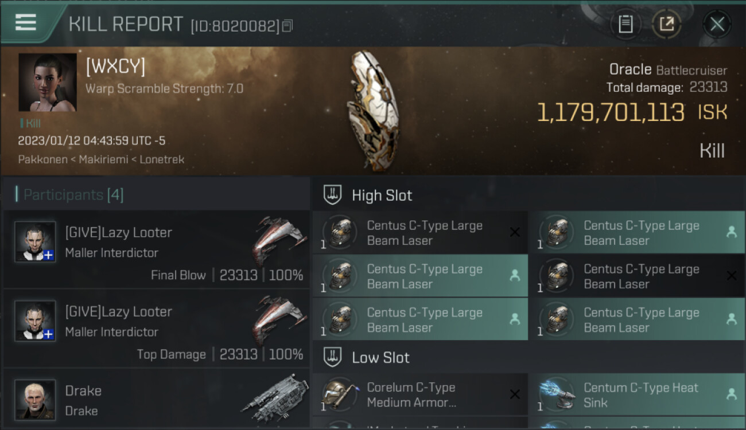Open the hamburger menu at top left

(x=25, y=22)
